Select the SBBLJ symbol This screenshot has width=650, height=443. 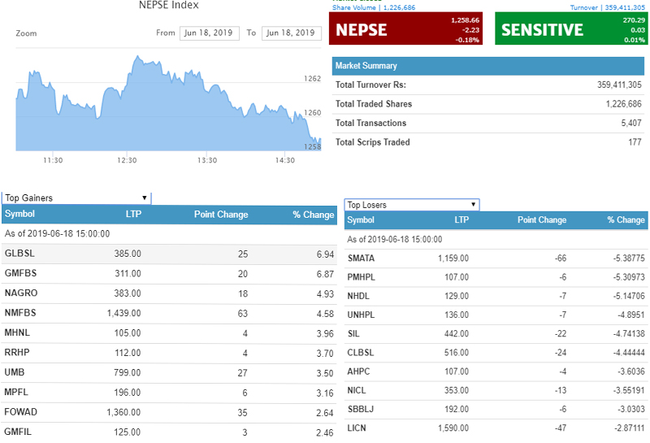point(361,410)
